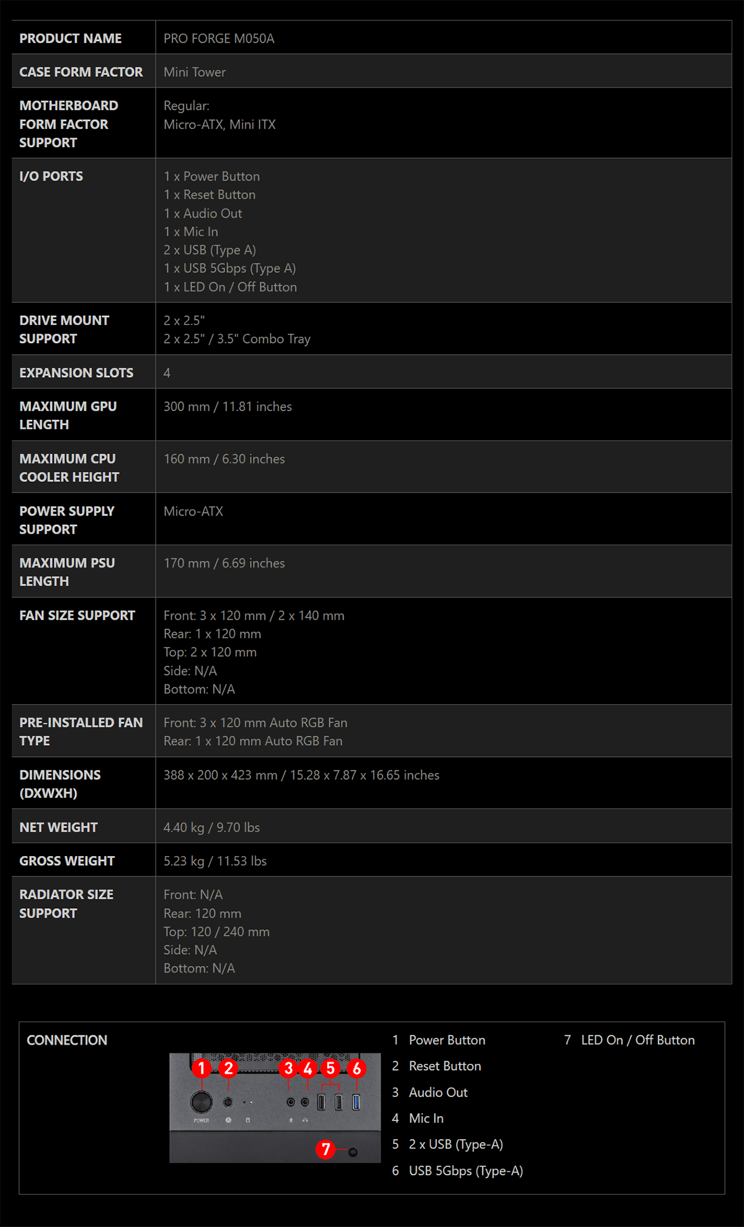The height and width of the screenshot is (1227, 744).
Task: Click the "Audio Out" legend entry
Action: tap(438, 1092)
